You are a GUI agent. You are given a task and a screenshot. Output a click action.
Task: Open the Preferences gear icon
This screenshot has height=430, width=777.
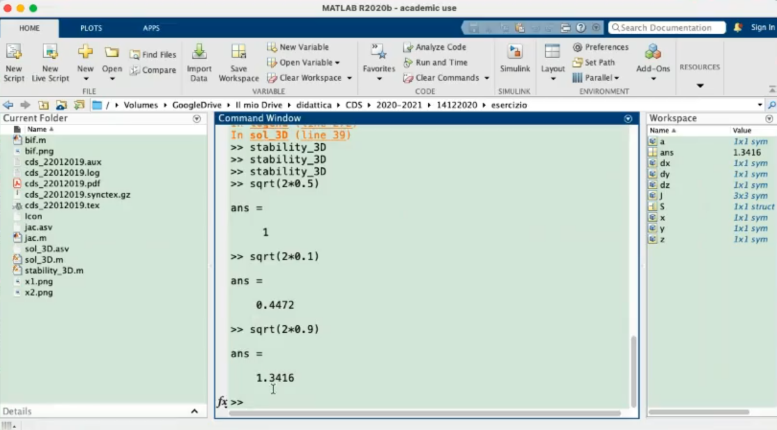click(578, 47)
